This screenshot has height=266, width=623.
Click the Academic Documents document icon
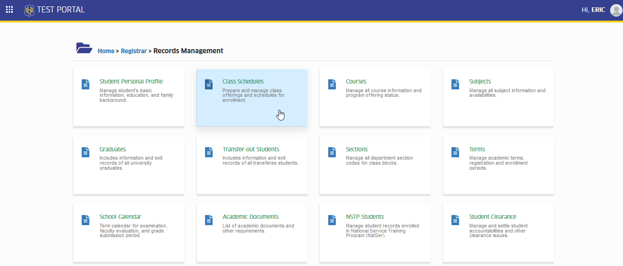[x=209, y=220]
